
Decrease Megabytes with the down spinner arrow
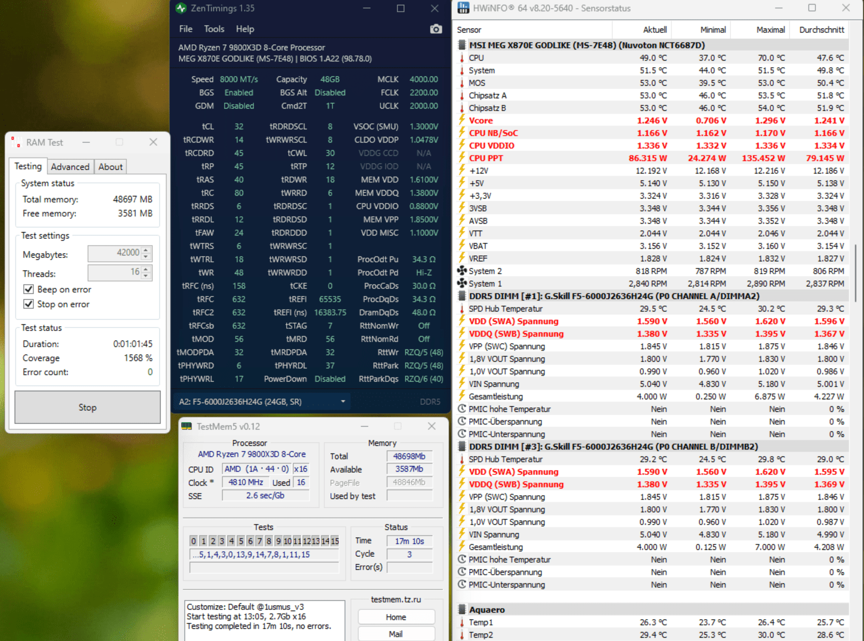tap(146, 257)
